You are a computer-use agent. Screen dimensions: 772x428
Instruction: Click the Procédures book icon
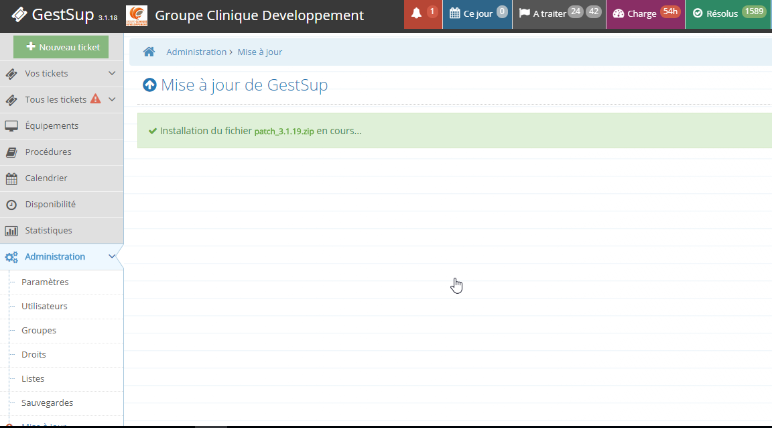pyautogui.click(x=11, y=152)
